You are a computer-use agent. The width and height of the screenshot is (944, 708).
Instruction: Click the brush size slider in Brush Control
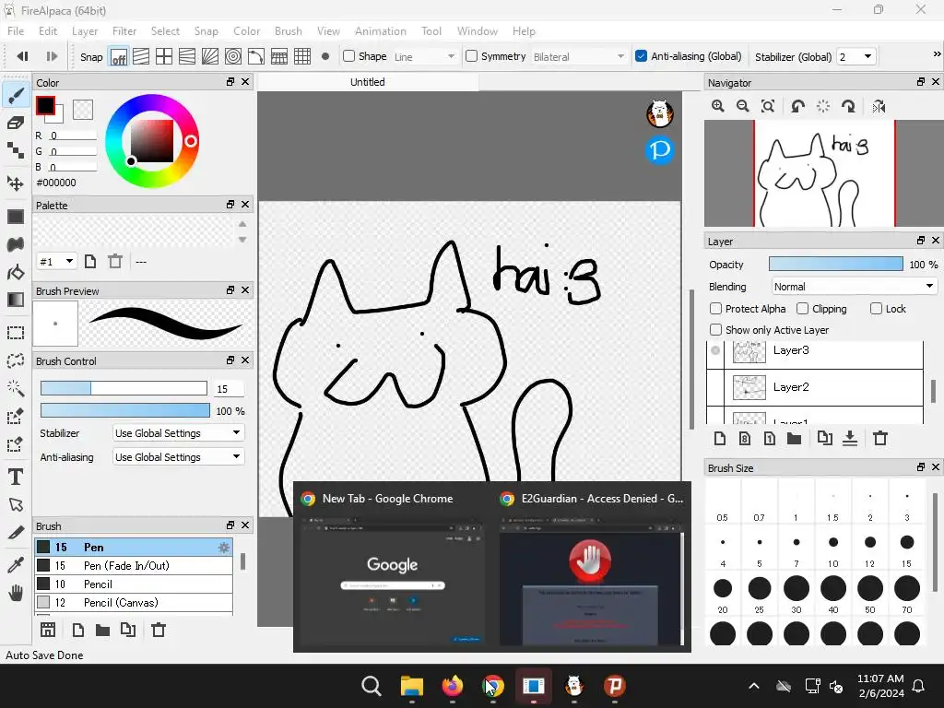[124, 388]
